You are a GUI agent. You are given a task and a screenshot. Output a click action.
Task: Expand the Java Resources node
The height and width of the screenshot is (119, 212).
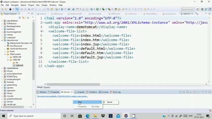(x=5, y=46)
